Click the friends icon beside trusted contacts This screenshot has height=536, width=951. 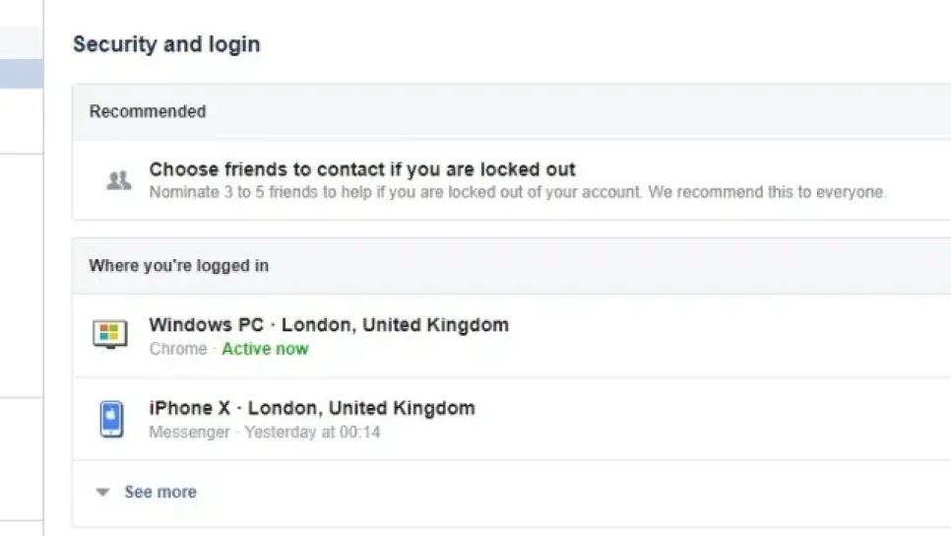pos(118,180)
